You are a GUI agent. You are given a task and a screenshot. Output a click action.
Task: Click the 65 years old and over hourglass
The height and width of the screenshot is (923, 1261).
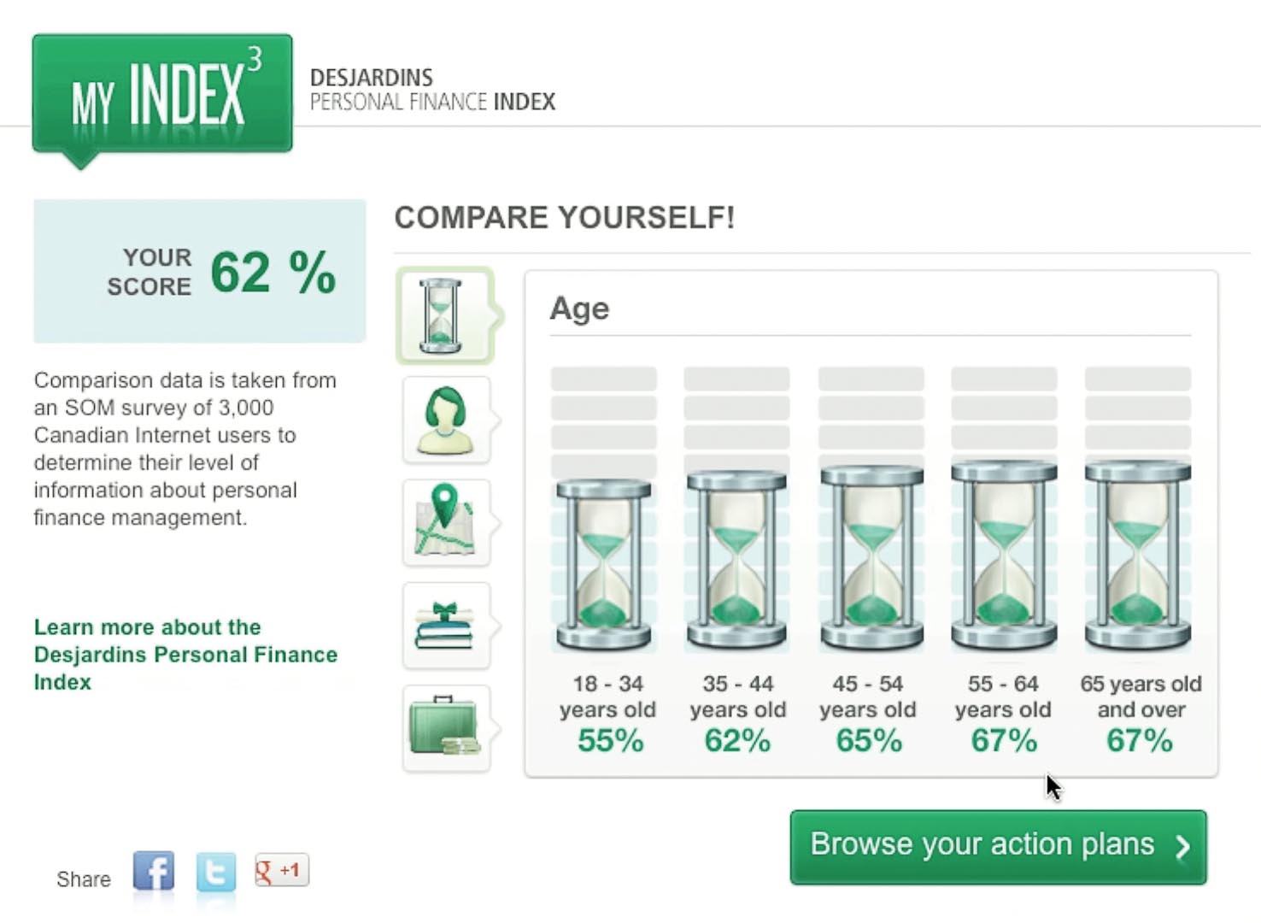pos(1137,556)
